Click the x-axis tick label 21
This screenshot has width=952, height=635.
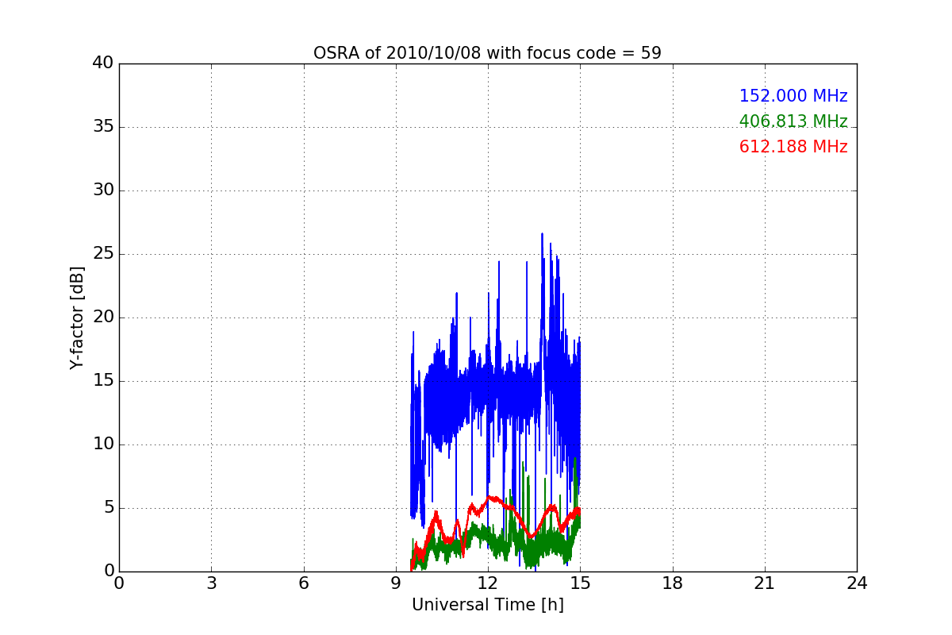pyautogui.click(x=765, y=583)
